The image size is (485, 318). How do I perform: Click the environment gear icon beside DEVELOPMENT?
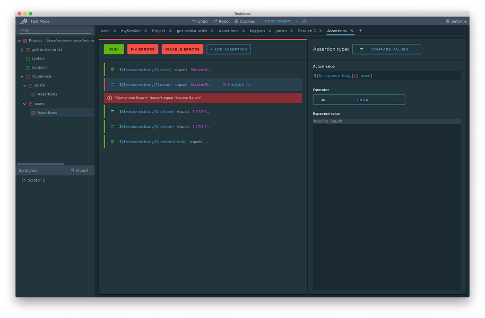click(x=305, y=21)
